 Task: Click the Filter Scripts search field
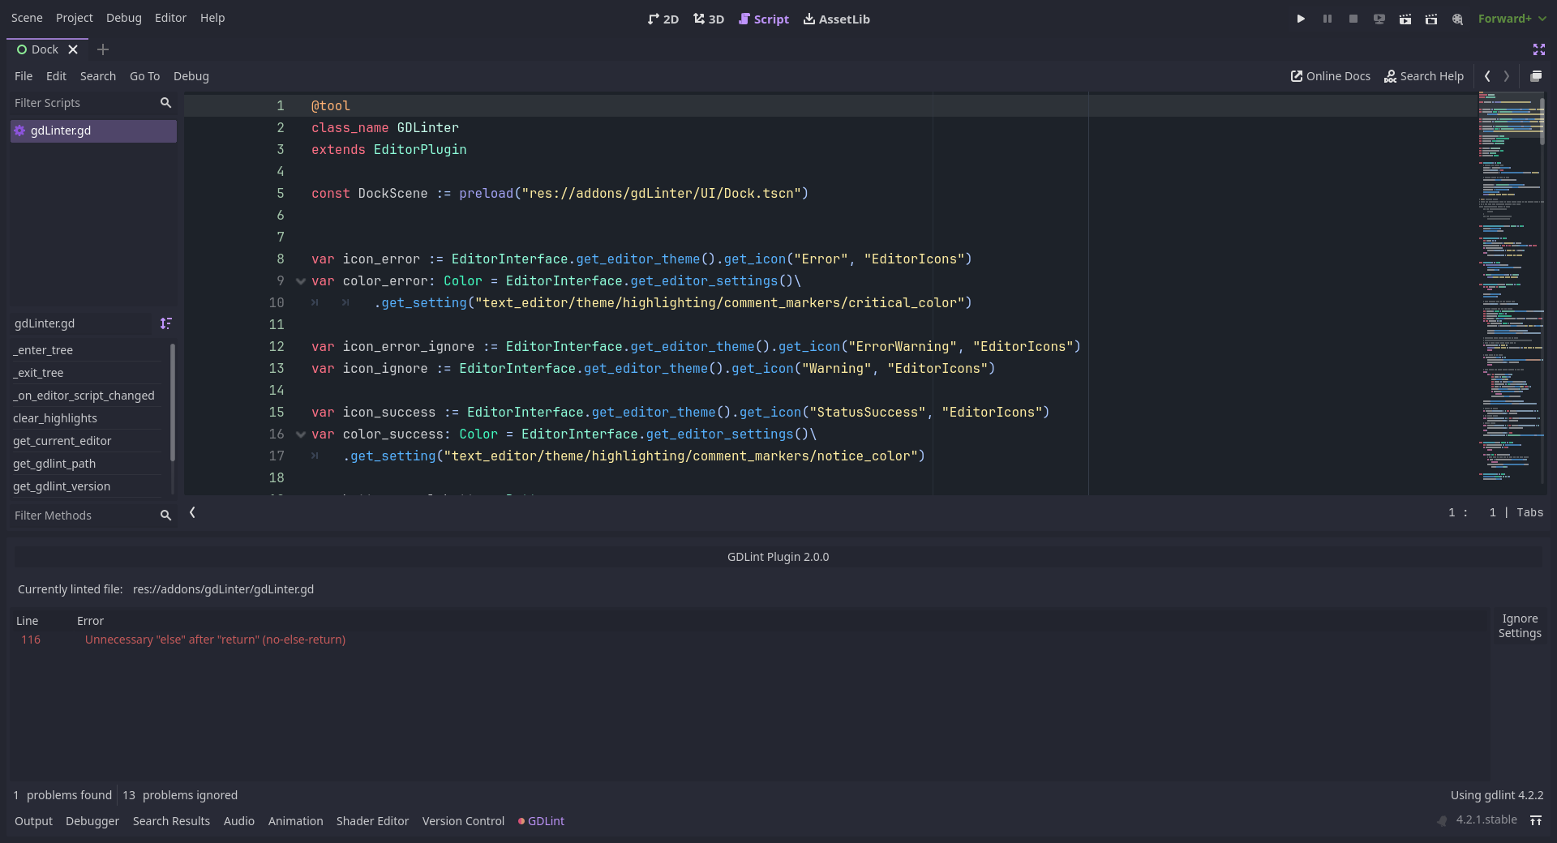click(93, 103)
